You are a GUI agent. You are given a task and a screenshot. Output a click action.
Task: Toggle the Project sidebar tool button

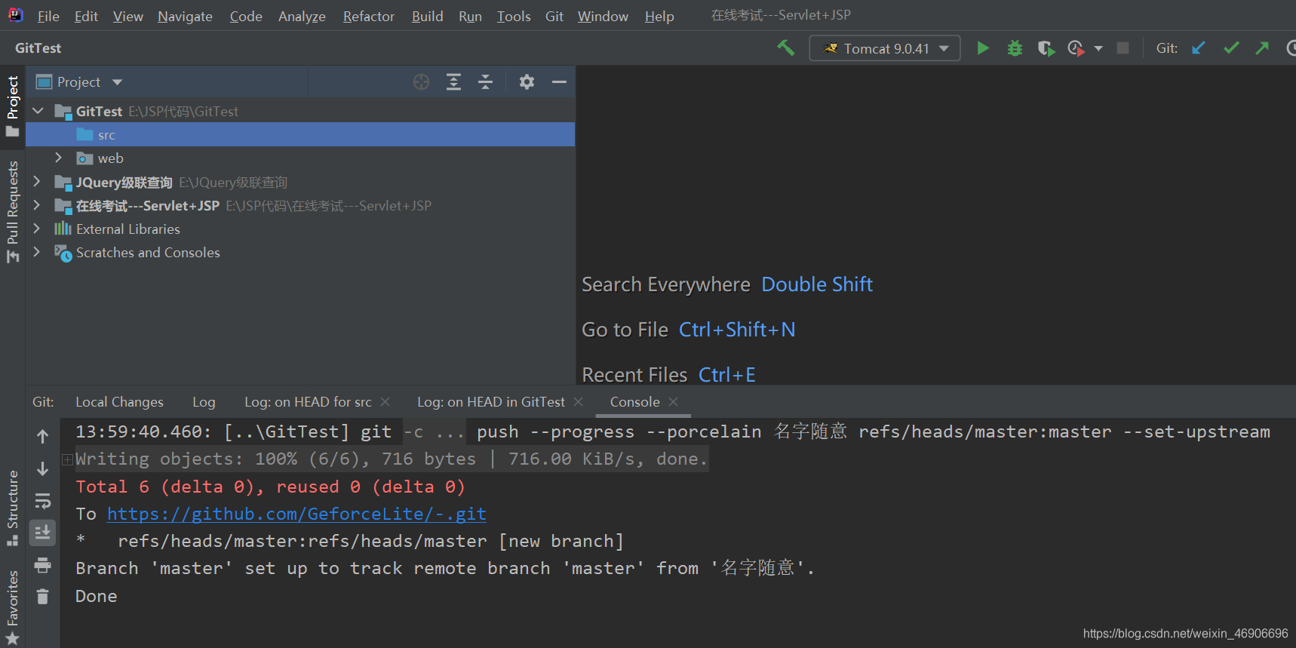tap(12, 106)
